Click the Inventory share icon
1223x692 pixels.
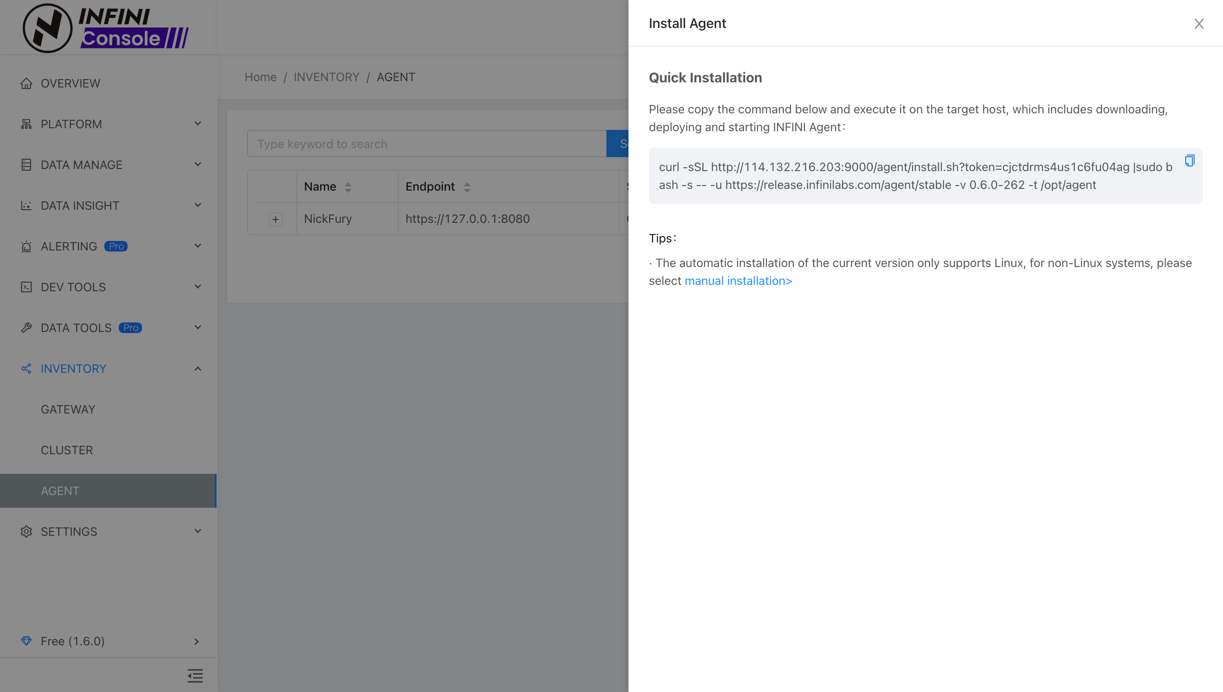point(26,369)
